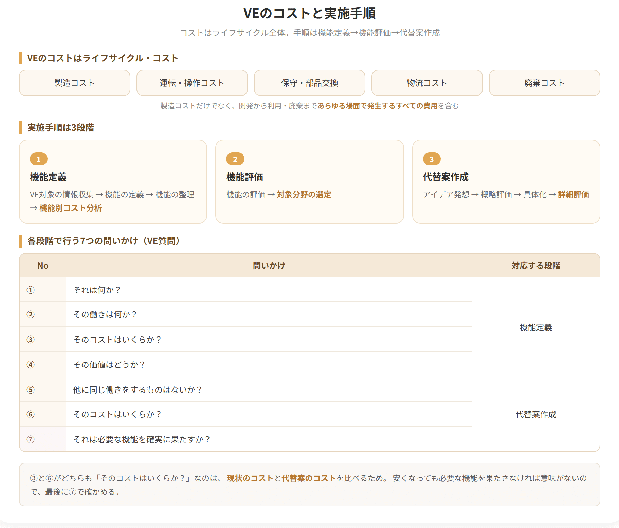Click the 機能評価 step card heading
The image size is (619, 528).
[245, 177]
